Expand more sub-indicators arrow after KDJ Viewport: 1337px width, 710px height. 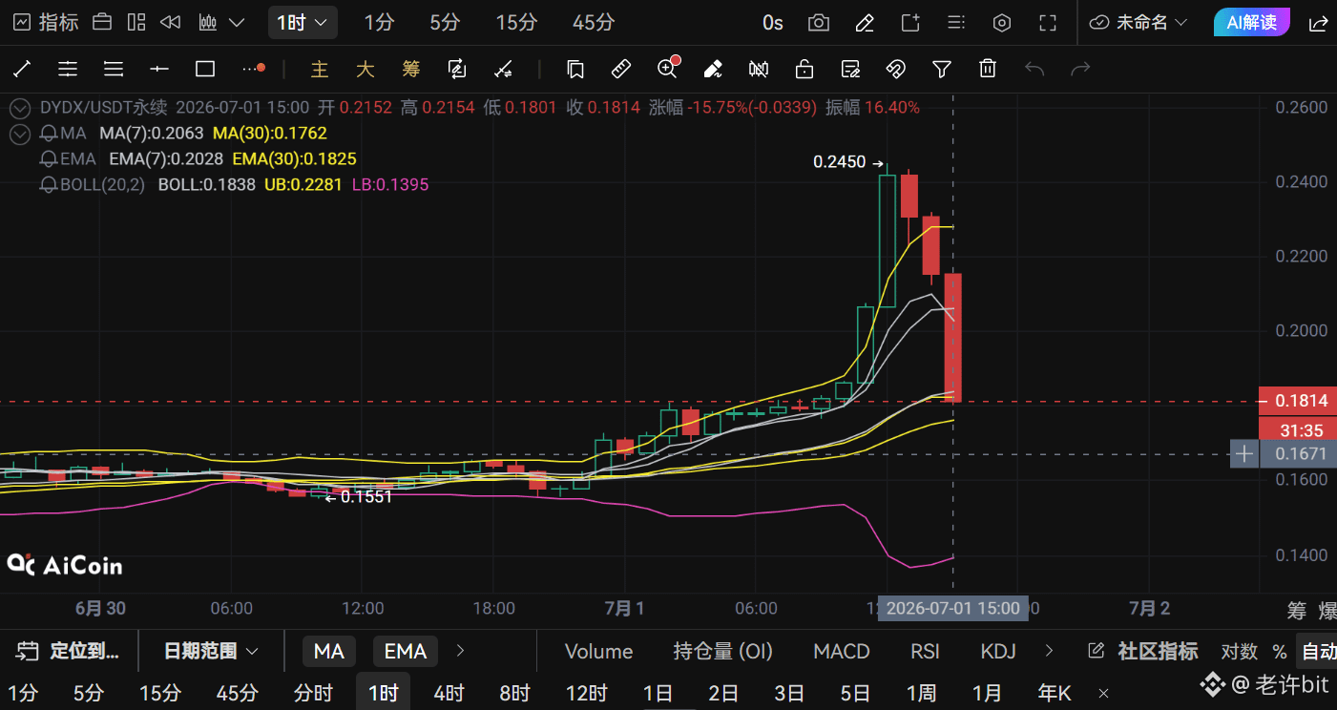coord(1050,651)
